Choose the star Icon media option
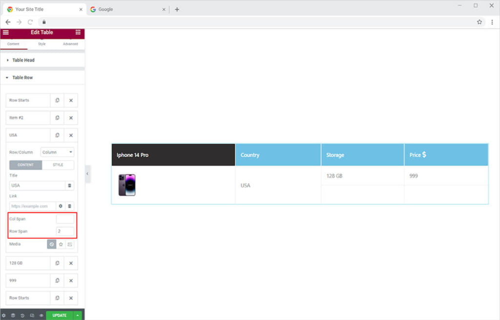Image resolution: width=500 pixels, height=320 pixels. tap(61, 244)
